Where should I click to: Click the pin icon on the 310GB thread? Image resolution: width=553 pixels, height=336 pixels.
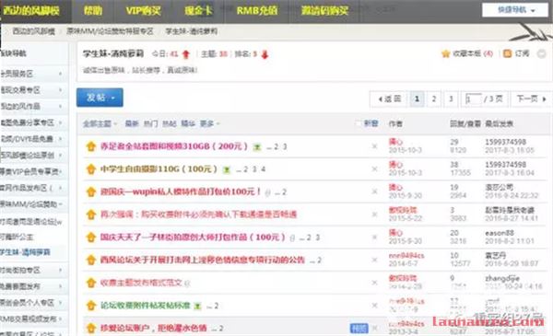tap(91, 146)
